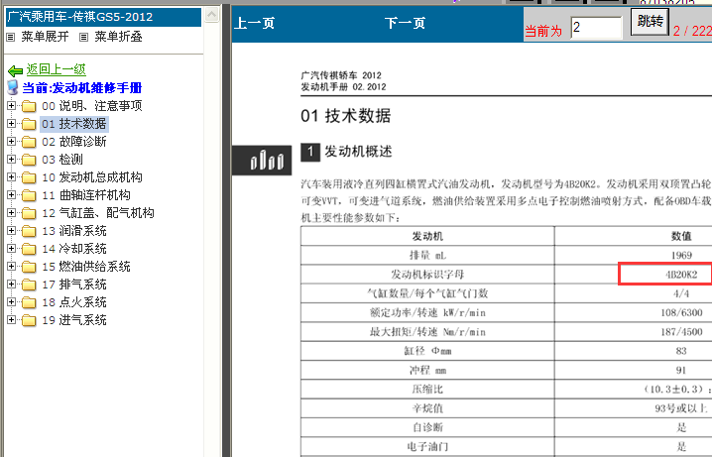Click the 发动机标识字母 table row label
Screen dimensions: 712x457
tap(427, 275)
